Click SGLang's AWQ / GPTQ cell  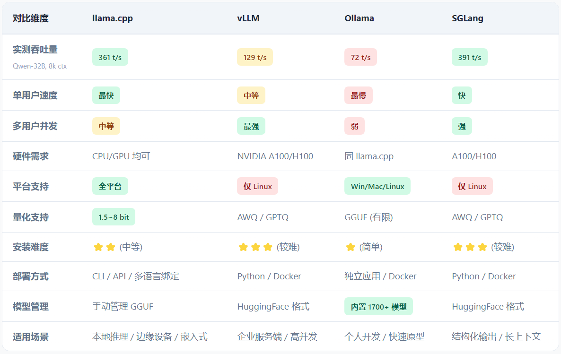pyautogui.click(x=477, y=217)
